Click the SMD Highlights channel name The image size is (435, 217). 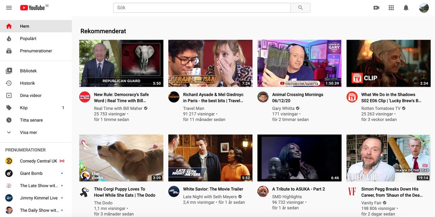pyautogui.click(x=287, y=197)
